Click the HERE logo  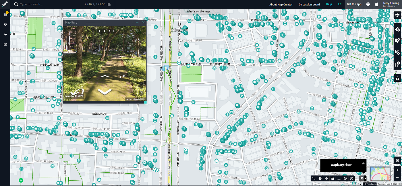pos(5,4)
